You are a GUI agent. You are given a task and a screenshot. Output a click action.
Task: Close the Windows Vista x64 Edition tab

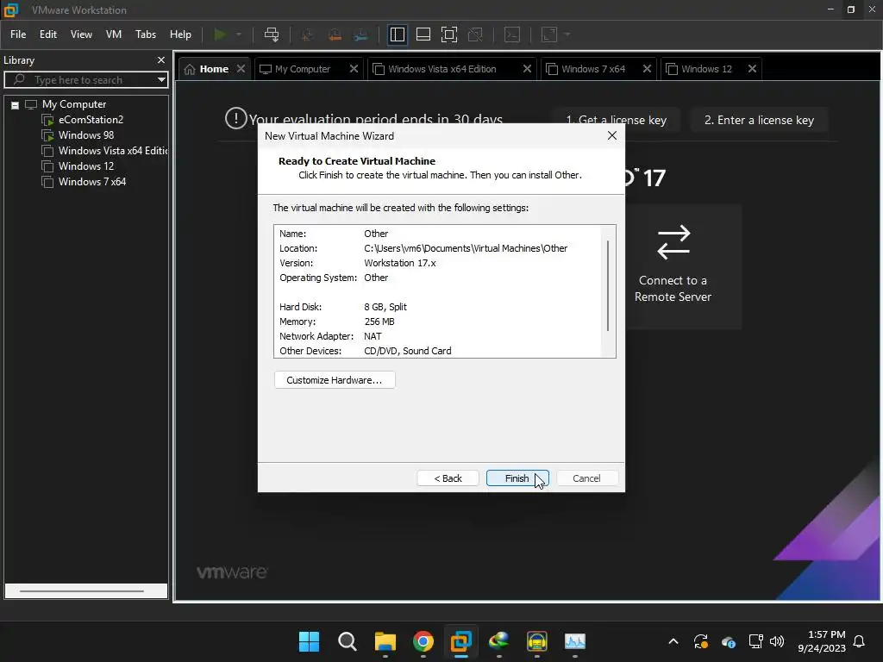(527, 69)
